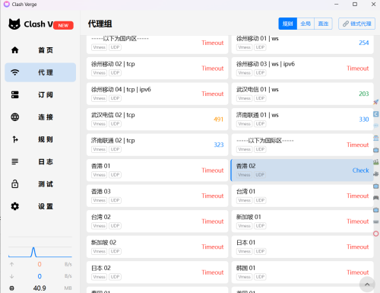Click Check on 香港 02 proxy

point(360,170)
